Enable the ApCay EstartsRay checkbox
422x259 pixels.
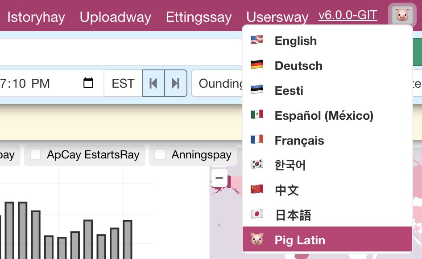[x=35, y=154]
